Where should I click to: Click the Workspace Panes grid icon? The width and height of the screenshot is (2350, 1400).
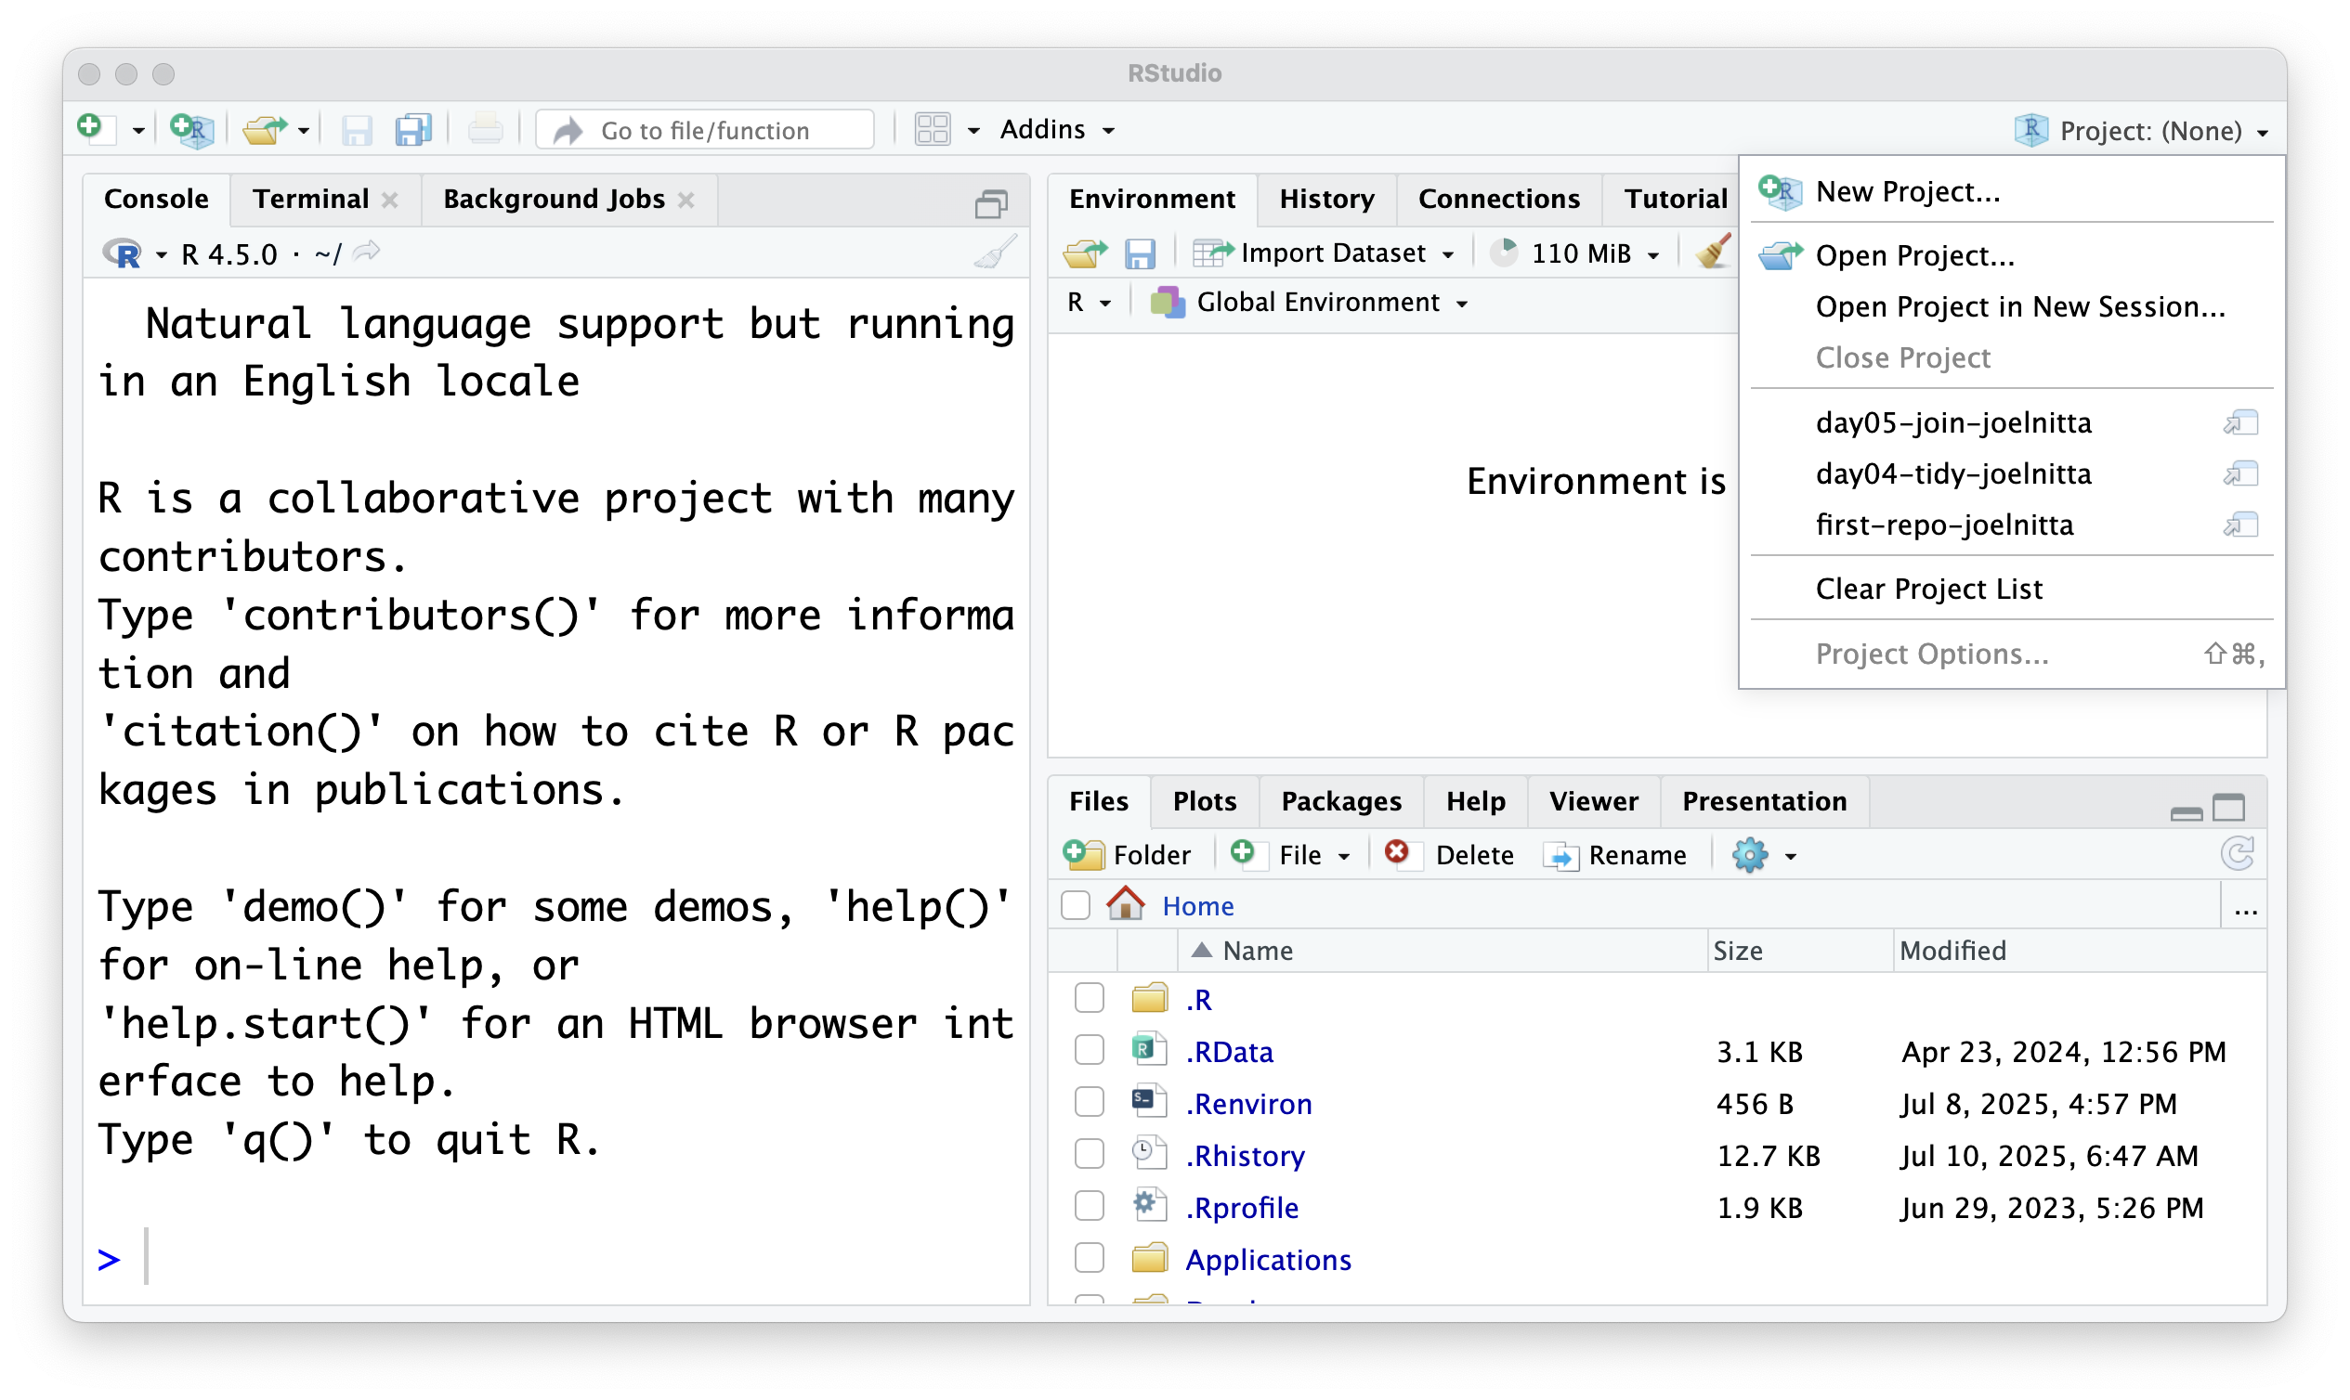[933, 129]
